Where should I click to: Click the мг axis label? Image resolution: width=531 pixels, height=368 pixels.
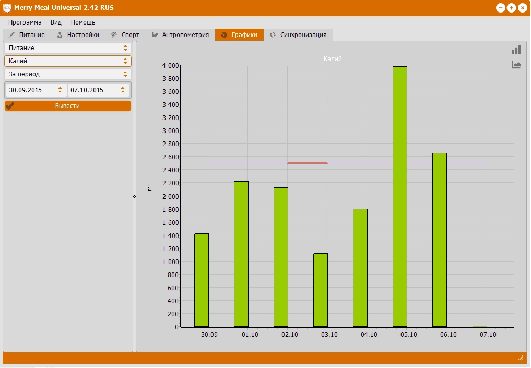click(150, 187)
